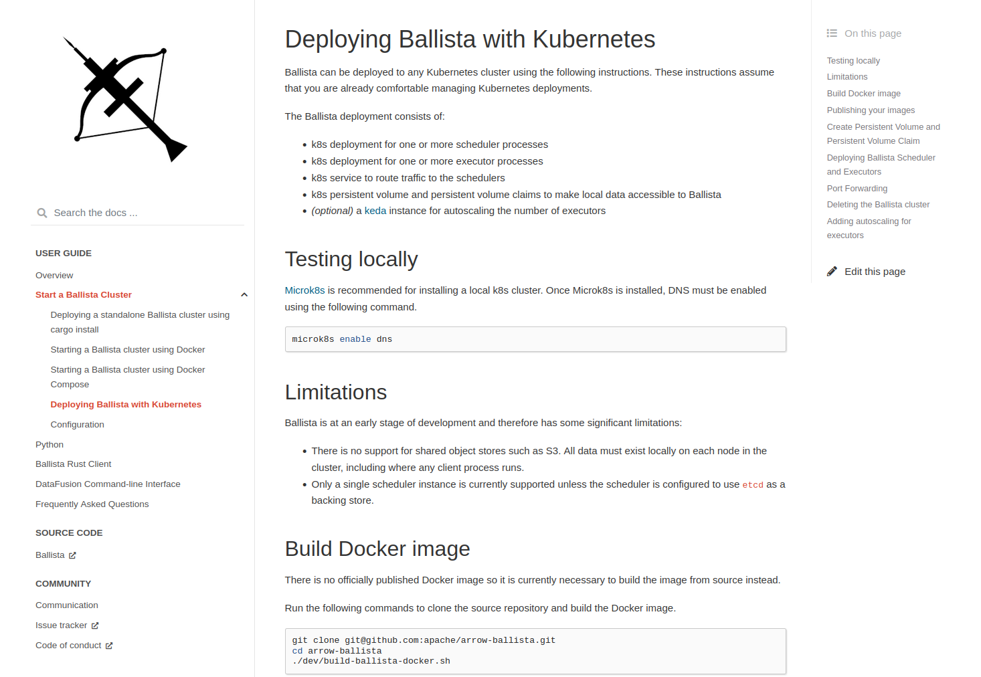Jump to Create Persistent Volume section

tap(883, 134)
